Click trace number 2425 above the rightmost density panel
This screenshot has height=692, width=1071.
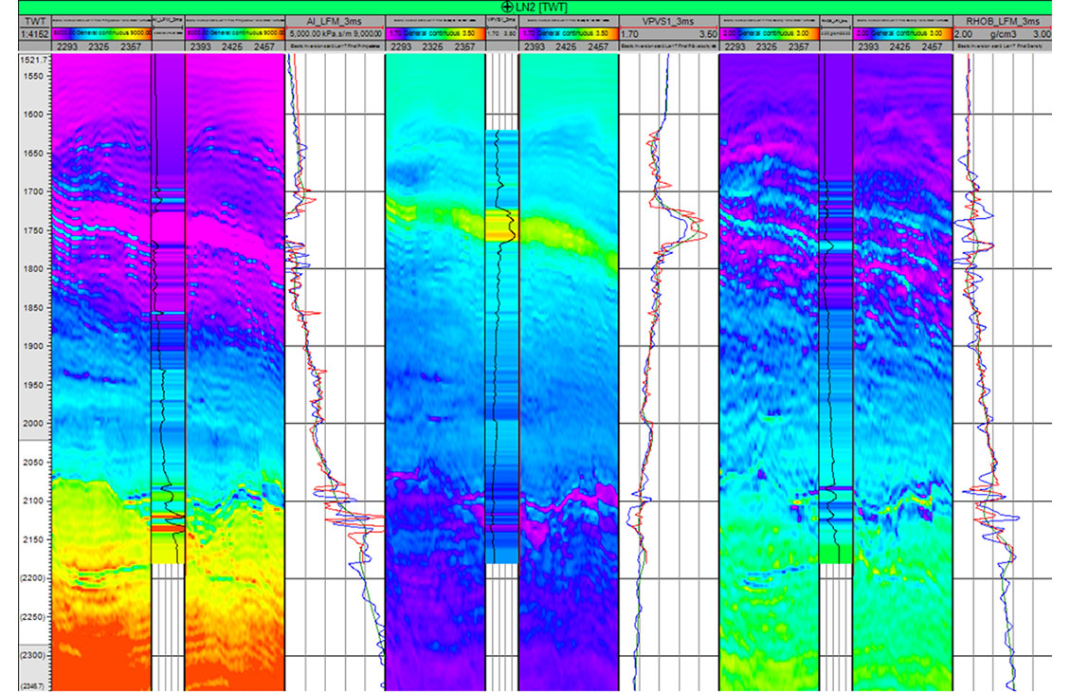coord(901,45)
